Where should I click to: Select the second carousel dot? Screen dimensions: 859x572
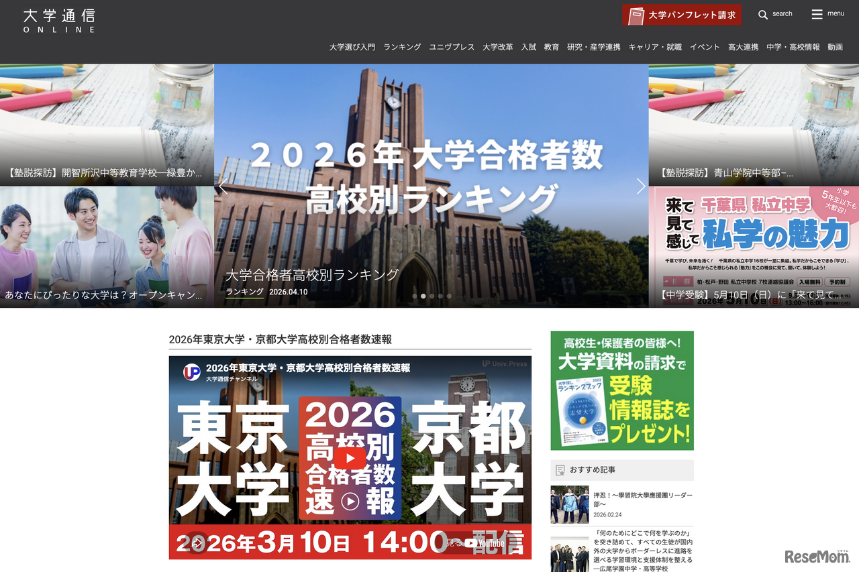(x=423, y=296)
